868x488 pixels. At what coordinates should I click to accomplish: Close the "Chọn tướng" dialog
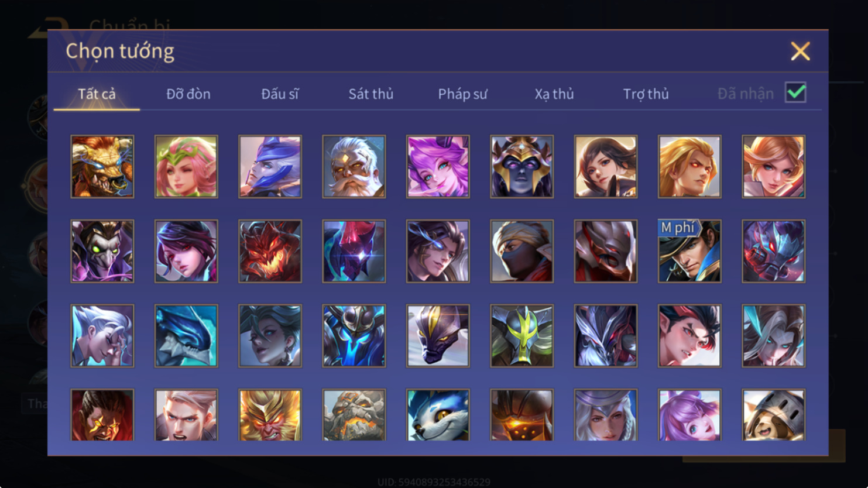tap(800, 51)
